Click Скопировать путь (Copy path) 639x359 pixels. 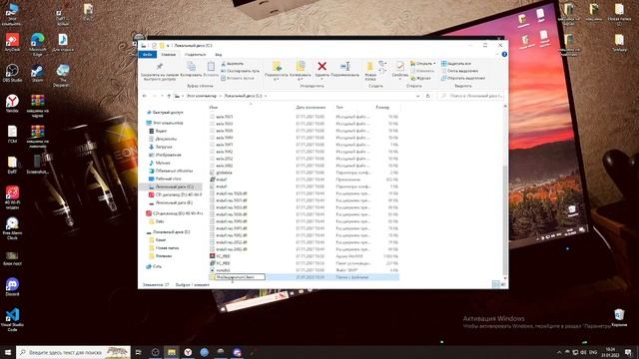[240, 71]
